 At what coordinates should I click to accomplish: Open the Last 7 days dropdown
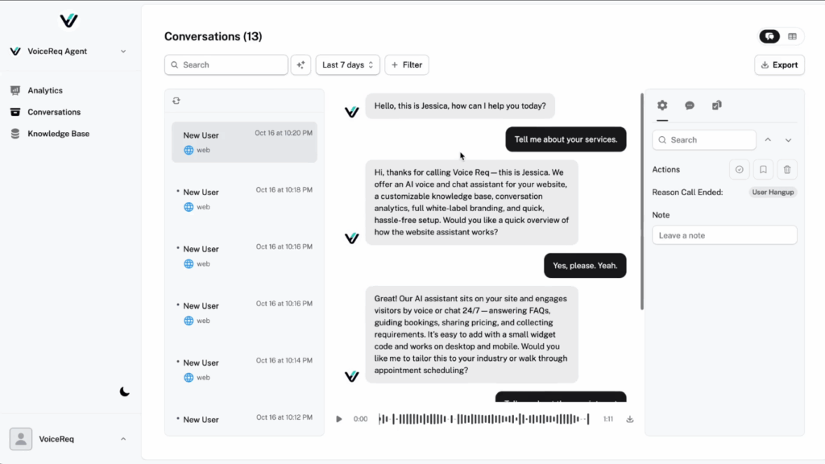coord(347,65)
